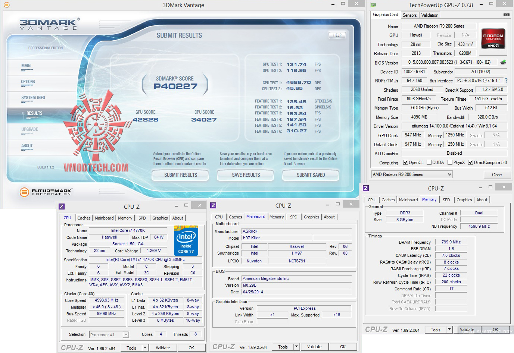Go to MAIN in the 3DMark sidebar
The width and height of the screenshot is (514, 353).
tap(26, 66)
